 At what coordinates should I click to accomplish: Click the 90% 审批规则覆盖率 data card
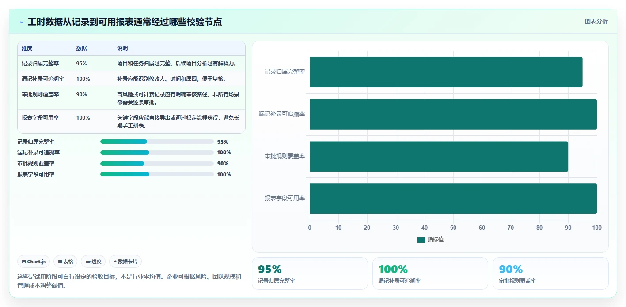(x=550, y=273)
